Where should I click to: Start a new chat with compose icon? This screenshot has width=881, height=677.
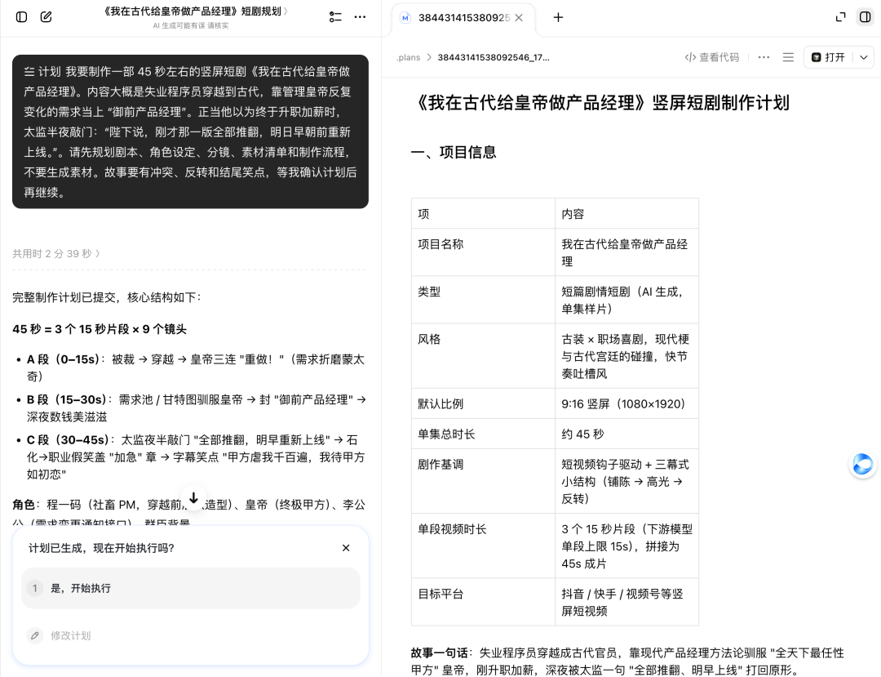click(46, 17)
